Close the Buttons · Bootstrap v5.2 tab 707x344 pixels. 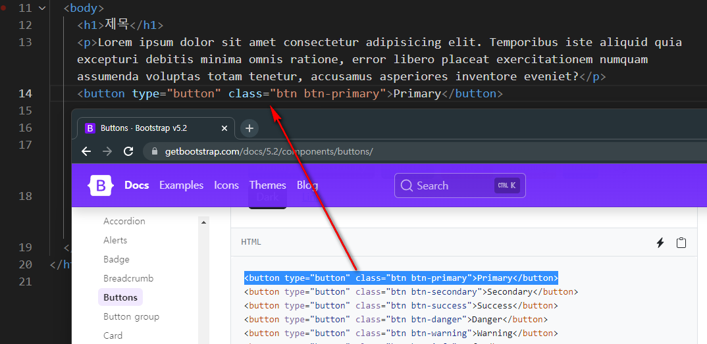tap(224, 128)
